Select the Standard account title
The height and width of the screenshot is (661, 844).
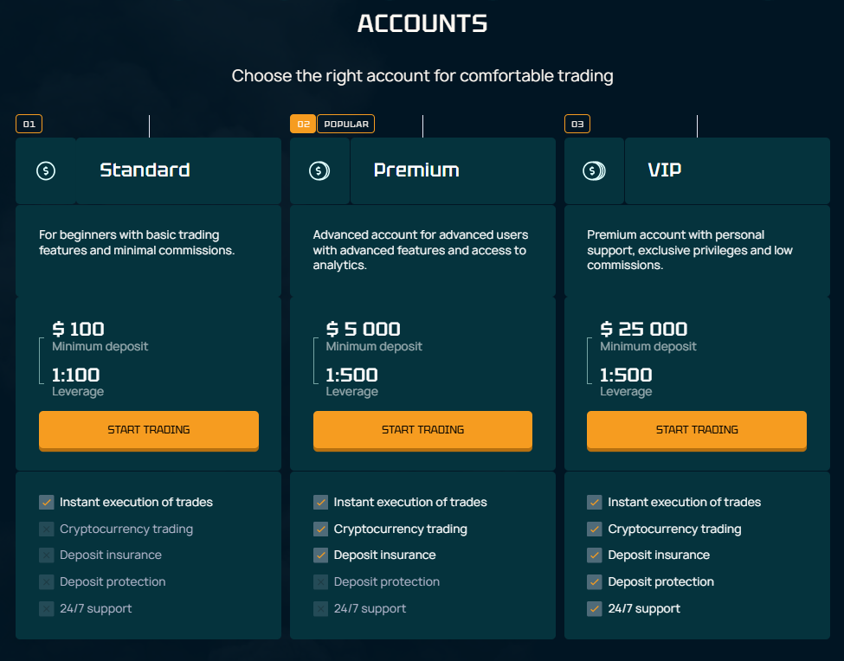[145, 170]
